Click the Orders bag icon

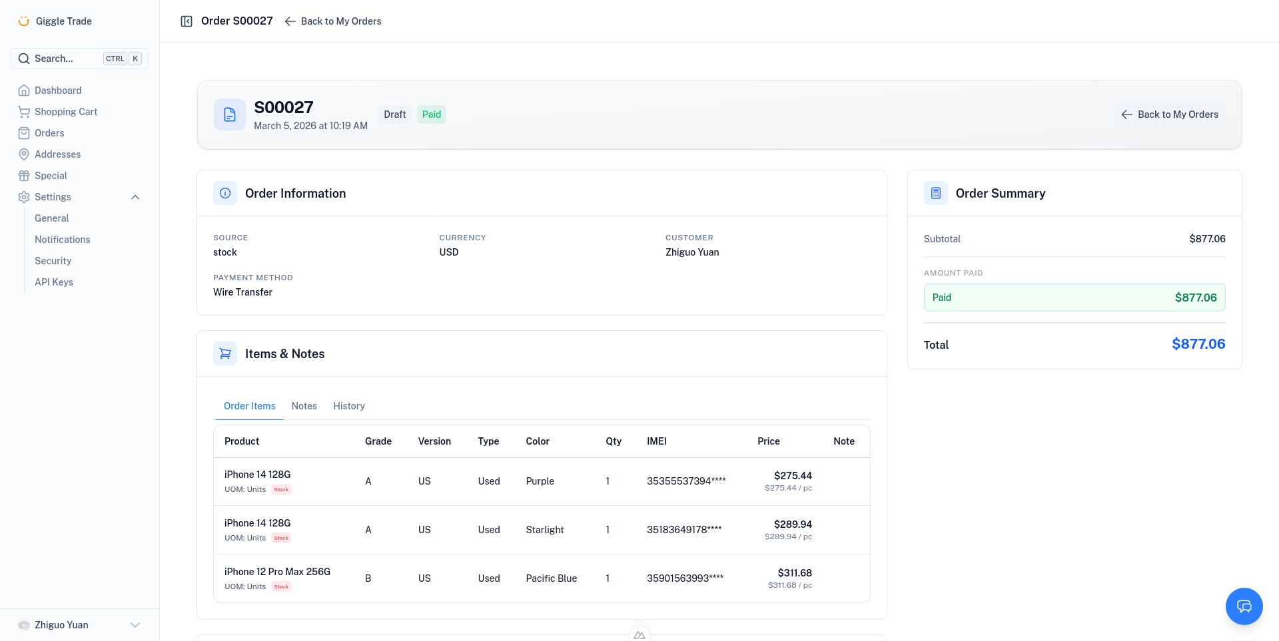24,133
